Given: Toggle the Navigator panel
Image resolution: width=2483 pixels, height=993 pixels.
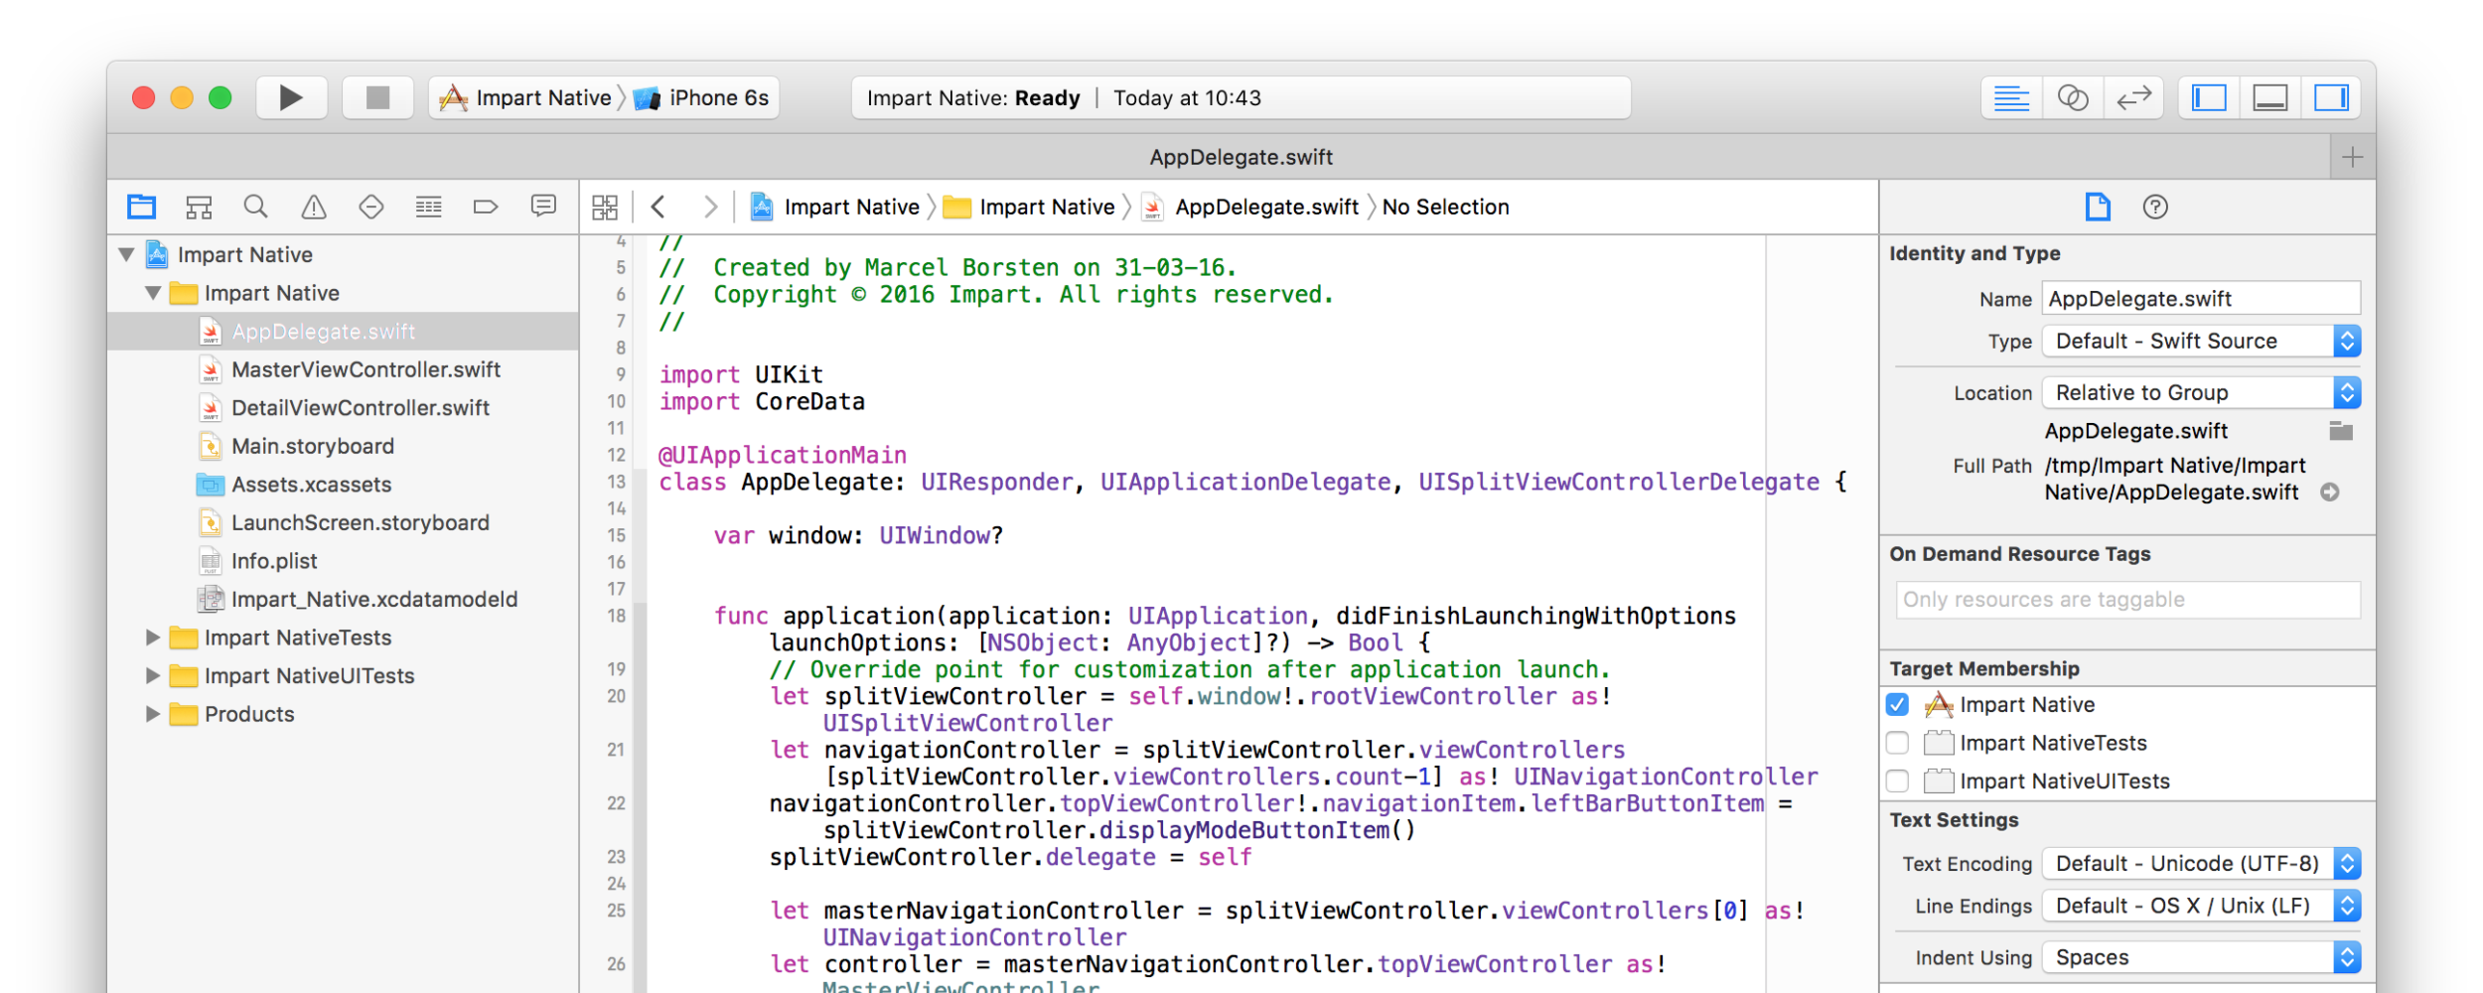Looking at the screenshot, I should (2209, 97).
